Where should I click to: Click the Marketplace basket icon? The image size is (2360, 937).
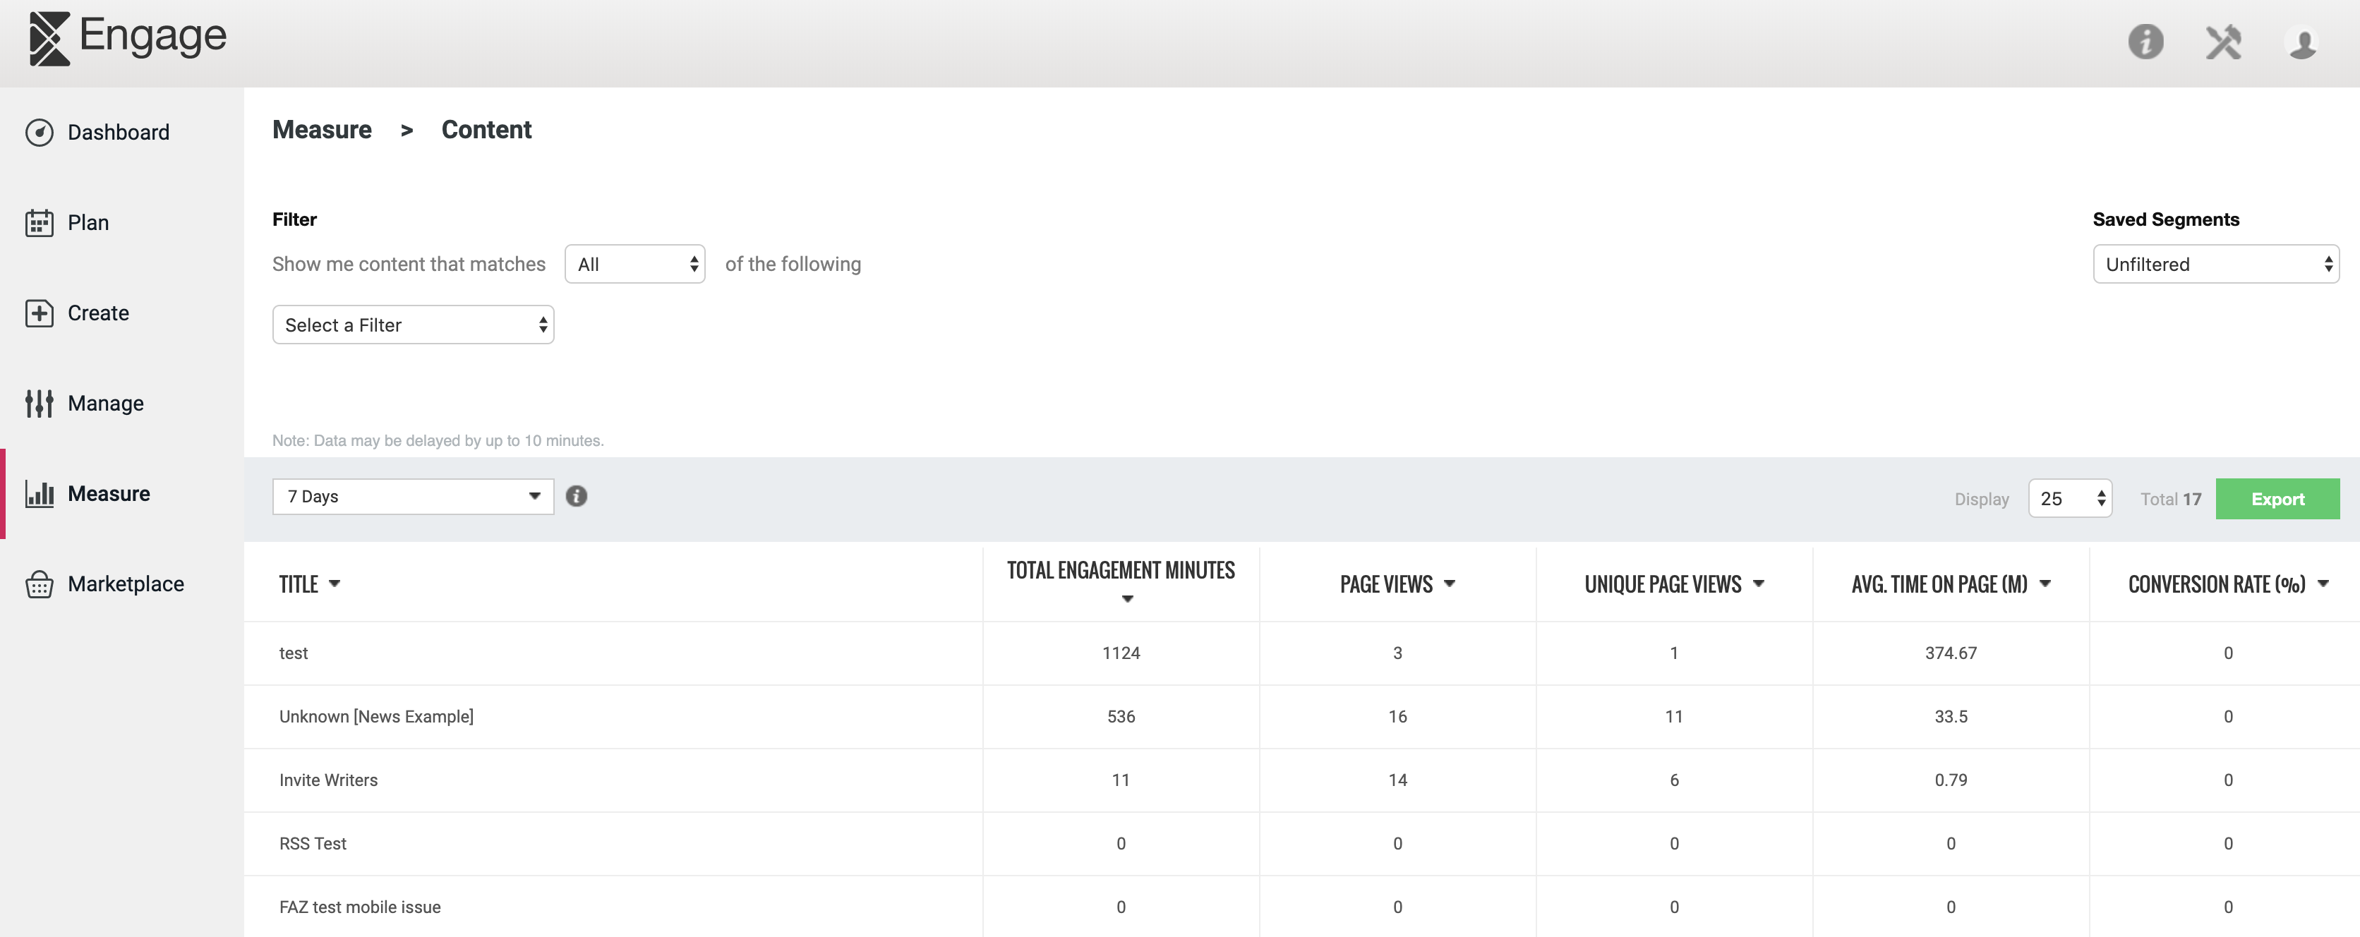[x=40, y=584]
